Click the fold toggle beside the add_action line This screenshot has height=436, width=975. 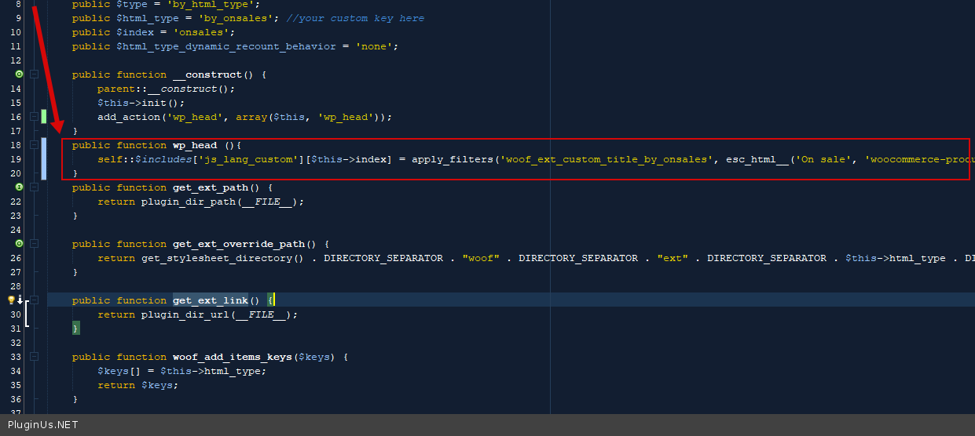point(34,117)
